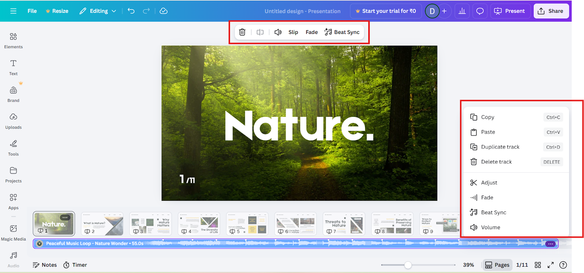Open the Uploads panel
This screenshot has height=273, width=584.
tap(14, 121)
